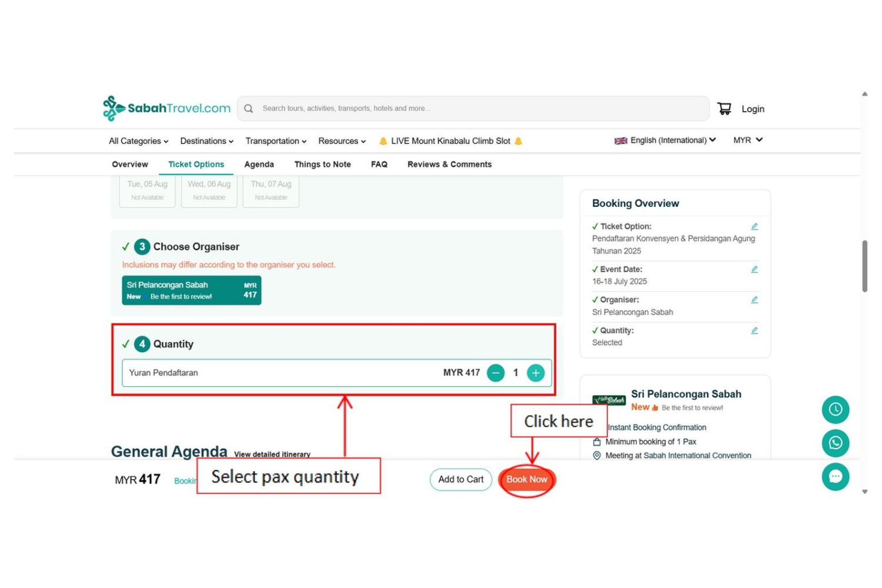This screenshot has width=882, height=588.
Task: Expand the All Categories dropdown
Action: coord(138,141)
